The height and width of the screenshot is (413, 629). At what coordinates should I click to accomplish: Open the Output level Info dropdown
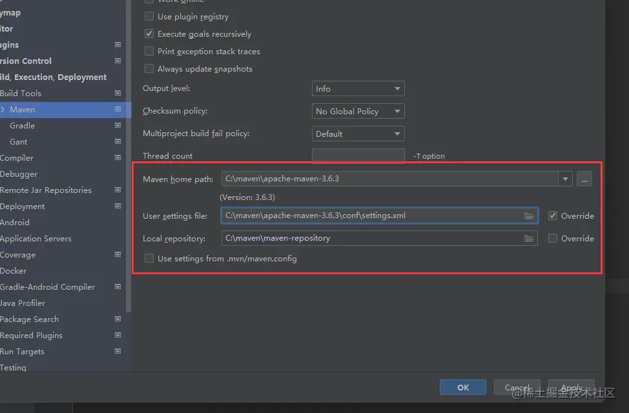358,88
